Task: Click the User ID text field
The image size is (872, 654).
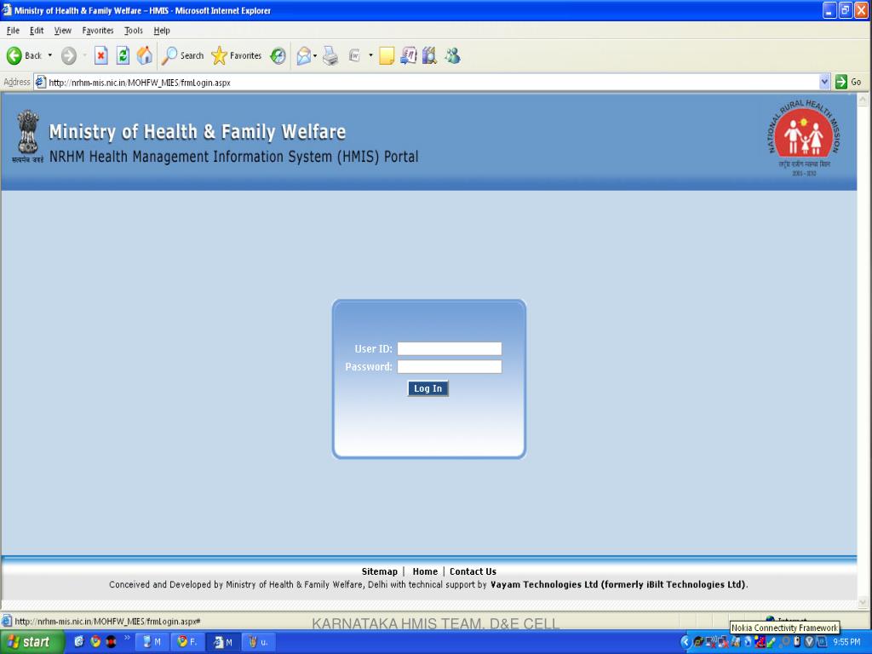Action: tap(449, 348)
